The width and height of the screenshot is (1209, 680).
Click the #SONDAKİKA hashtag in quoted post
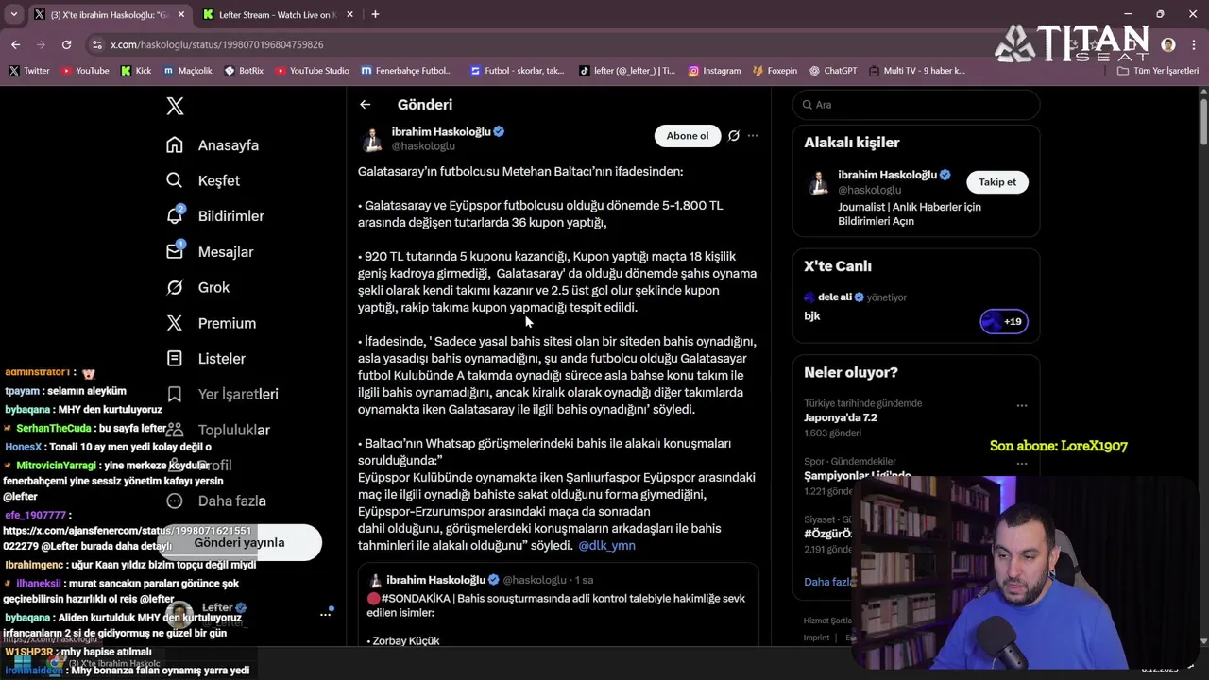[x=420, y=599]
